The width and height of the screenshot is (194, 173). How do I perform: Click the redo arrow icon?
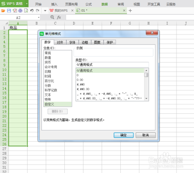[38, 10]
